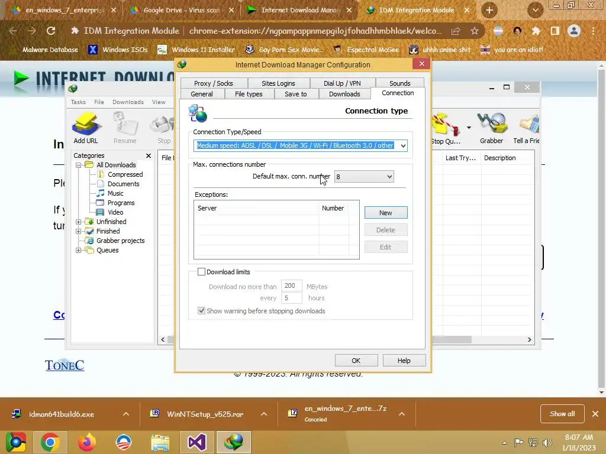Switch to the General tab

pyautogui.click(x=202, y=94)
